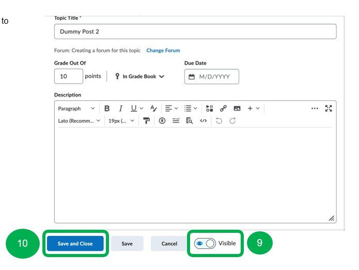
Task: Toggle the Visible switch
Action: click(205, 244)
